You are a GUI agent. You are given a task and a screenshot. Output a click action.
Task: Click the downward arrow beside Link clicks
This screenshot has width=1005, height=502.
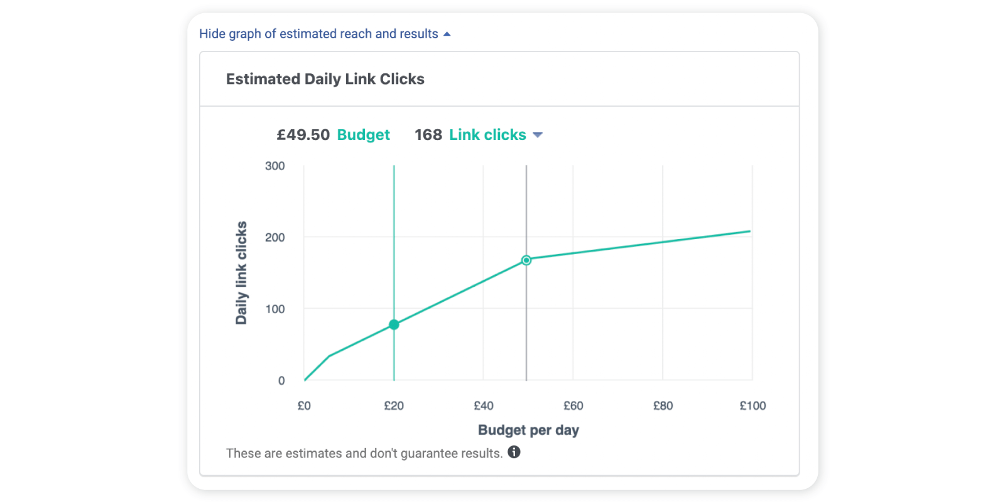[x=538, y=134]
